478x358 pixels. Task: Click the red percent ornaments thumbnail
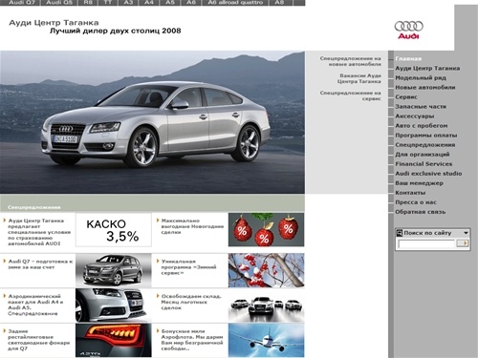266,230
